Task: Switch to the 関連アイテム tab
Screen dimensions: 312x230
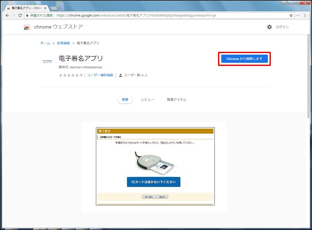Action: [x=176, y=99]
